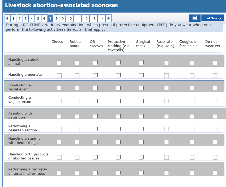Select Do not wear PPE for adult animal
This screenshot has width=226, height=187.
[x=215, y=63]
